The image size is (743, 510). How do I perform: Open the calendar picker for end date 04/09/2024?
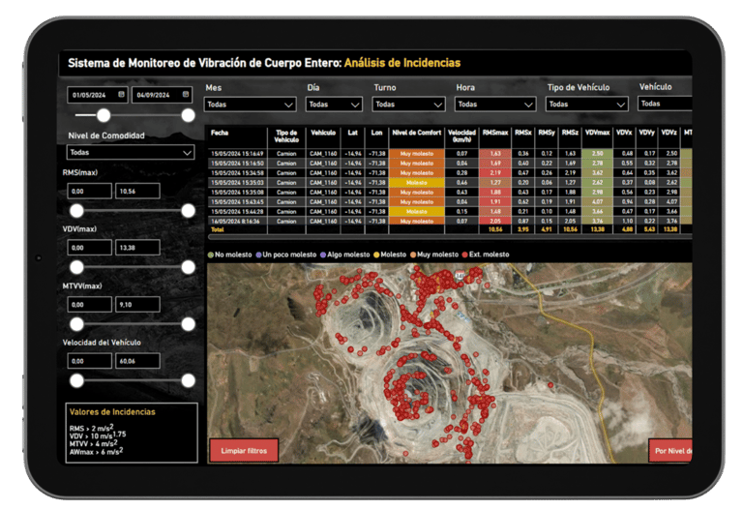(x=186, y=94)
